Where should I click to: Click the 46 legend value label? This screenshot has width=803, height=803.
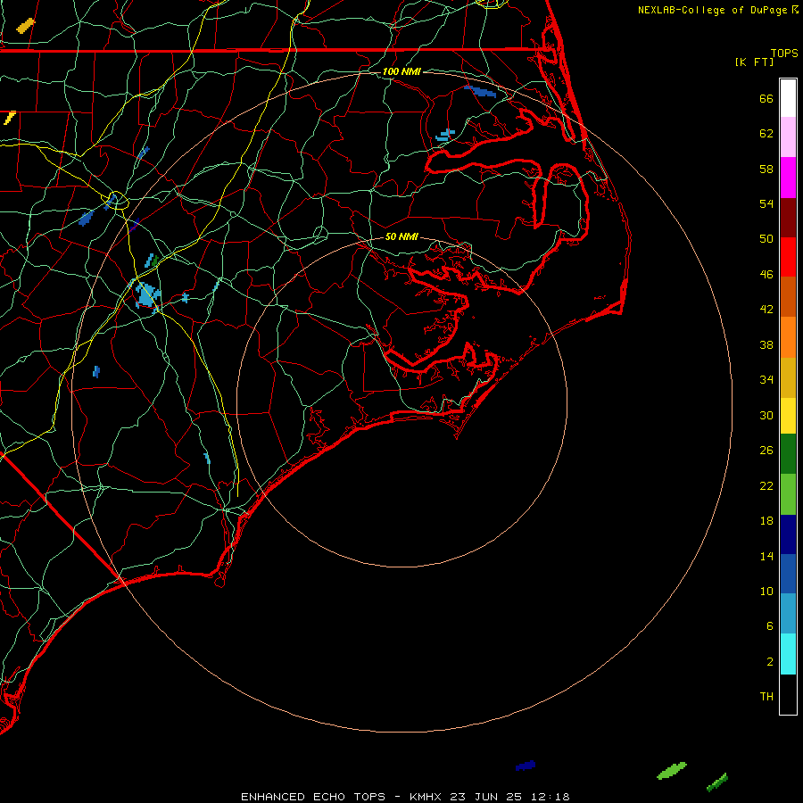coord(766,275)
